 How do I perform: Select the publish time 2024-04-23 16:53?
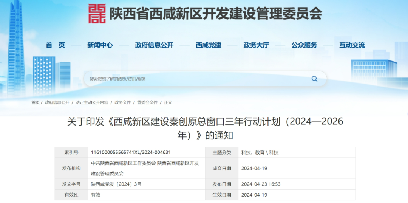(x=261, y=184)
